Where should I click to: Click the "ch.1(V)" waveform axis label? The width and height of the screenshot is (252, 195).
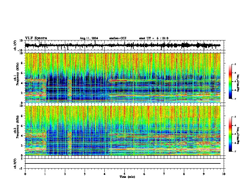pos(15,45)
